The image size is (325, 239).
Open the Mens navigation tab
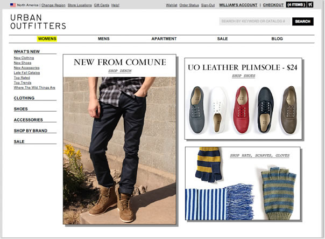[104, 39]
